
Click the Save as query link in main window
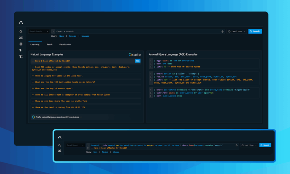[72, 36]
